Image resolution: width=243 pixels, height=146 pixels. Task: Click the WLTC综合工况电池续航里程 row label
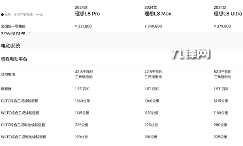(x=23, y=137)
